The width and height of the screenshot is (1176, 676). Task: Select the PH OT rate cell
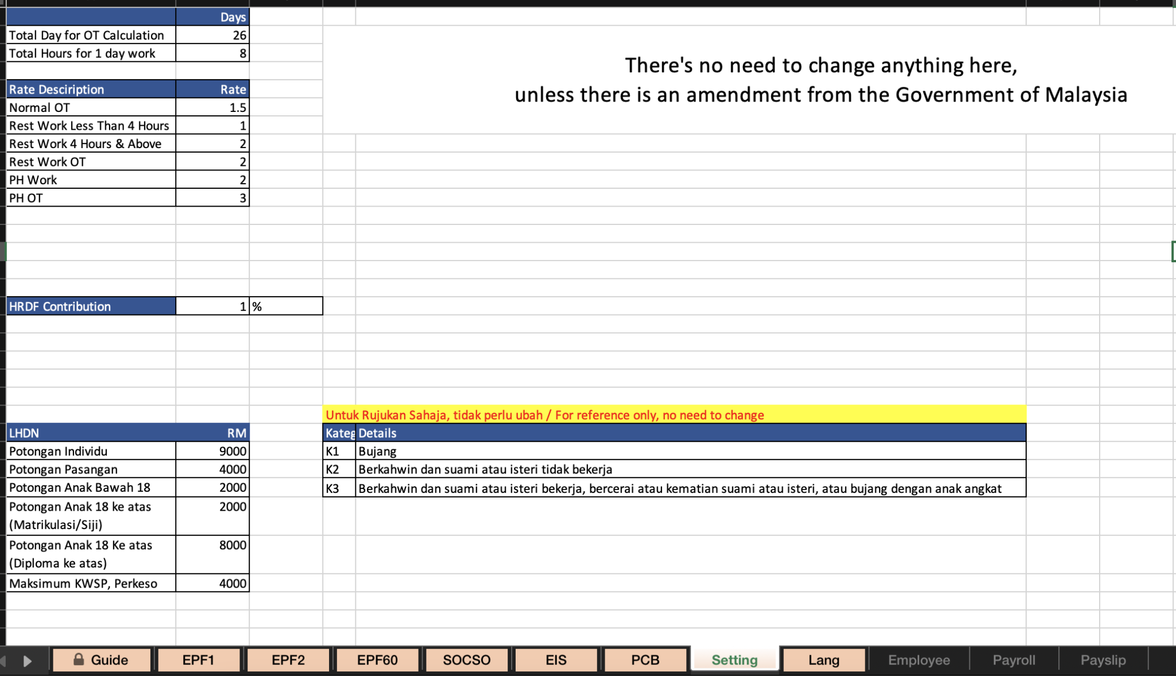tap(212, 198)
